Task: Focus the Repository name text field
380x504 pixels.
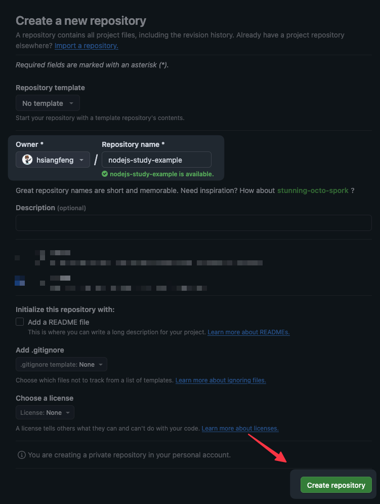Action: tap(156, 160)
